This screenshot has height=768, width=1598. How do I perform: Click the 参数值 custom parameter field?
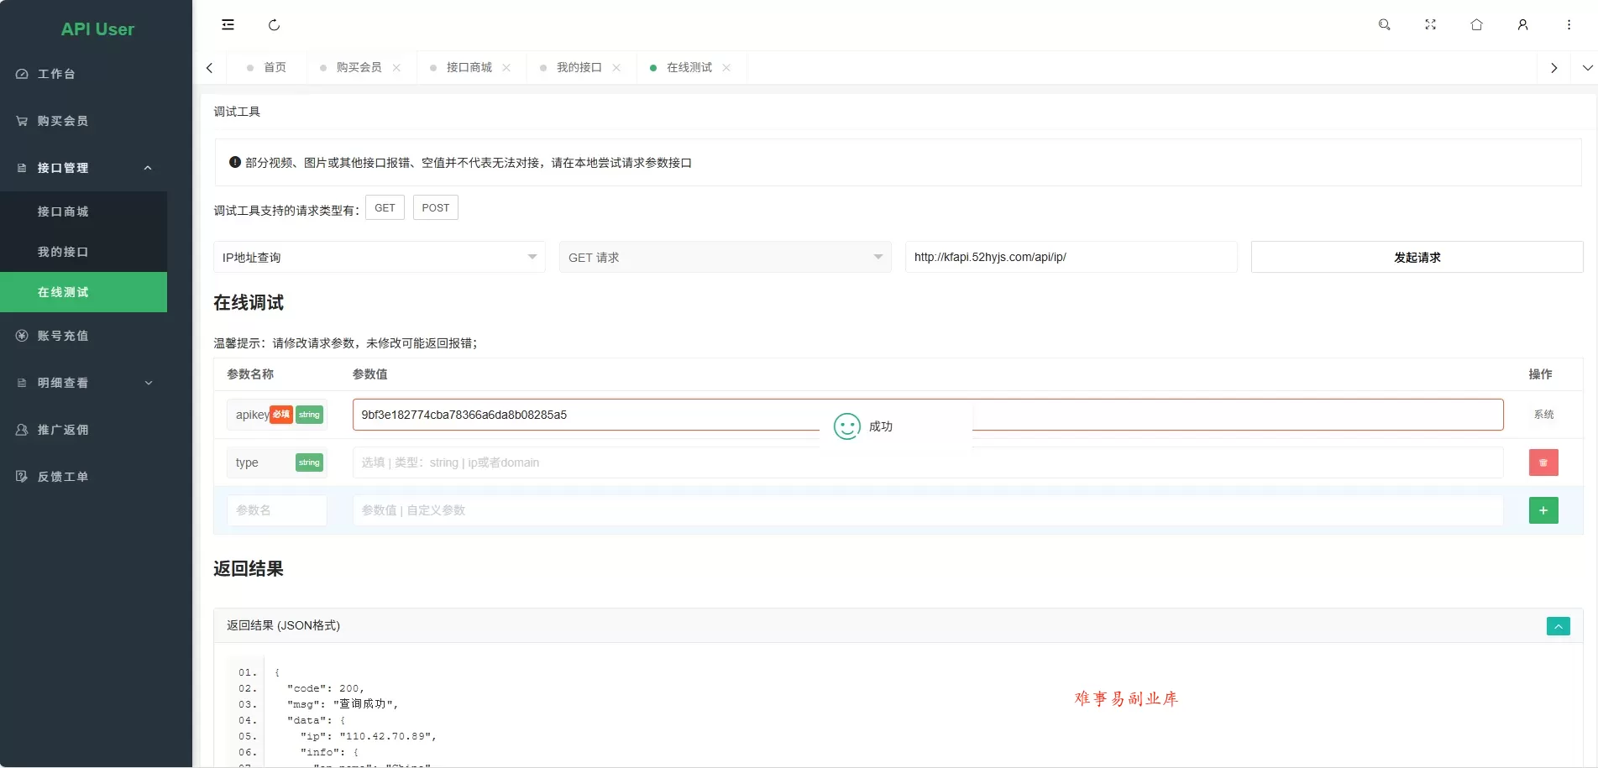pos(928,510)
